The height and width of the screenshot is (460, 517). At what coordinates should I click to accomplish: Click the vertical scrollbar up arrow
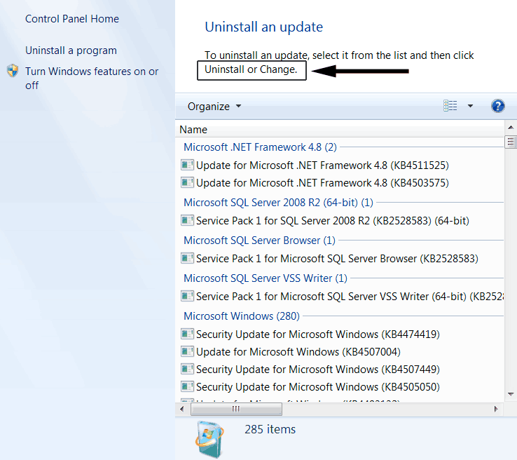pyautogui.click(x=511, y=128)
